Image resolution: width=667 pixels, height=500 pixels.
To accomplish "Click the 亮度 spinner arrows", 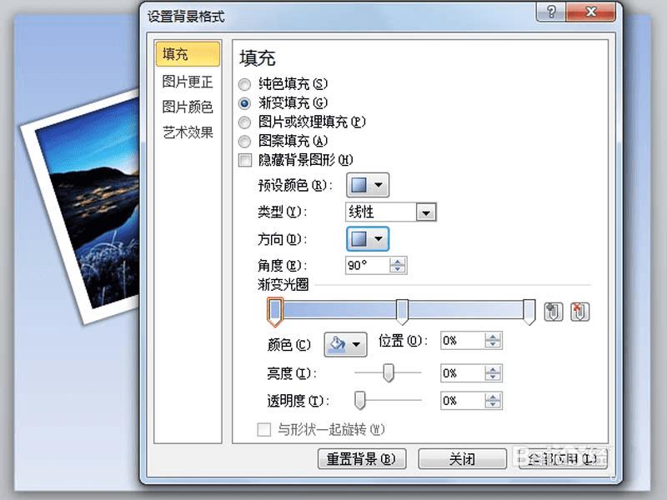I will coord(493,373).
